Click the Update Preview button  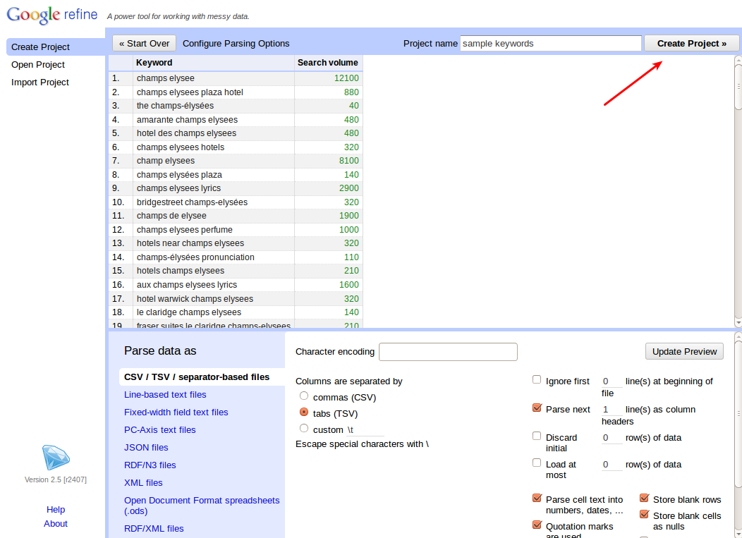pos(684,351)
